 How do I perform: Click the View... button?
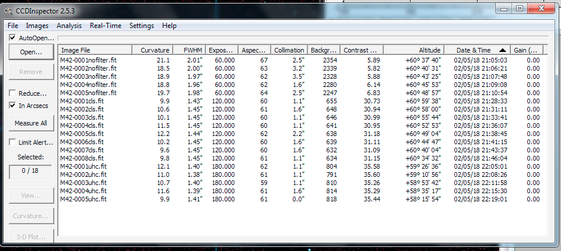(31, 196)
